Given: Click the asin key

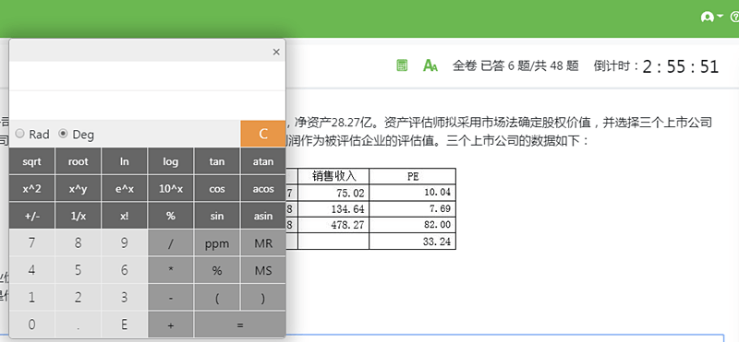Looking at the screenshot, I should [x=263, y=216].
